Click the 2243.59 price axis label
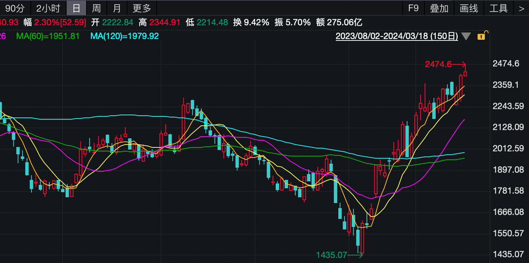 point(508,106)
